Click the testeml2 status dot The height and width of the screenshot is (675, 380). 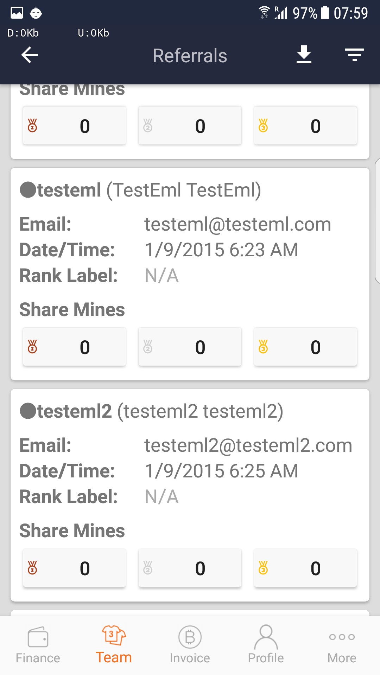28,411
